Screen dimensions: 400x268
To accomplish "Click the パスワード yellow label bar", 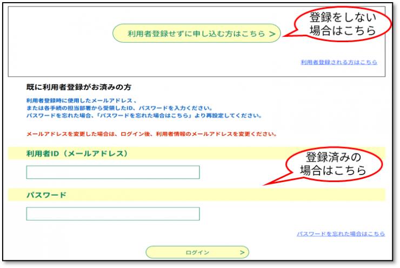I will 196,195.
